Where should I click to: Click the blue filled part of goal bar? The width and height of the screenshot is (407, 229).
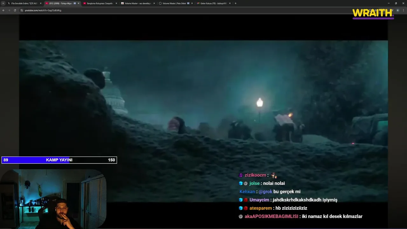tap(36, 160)
